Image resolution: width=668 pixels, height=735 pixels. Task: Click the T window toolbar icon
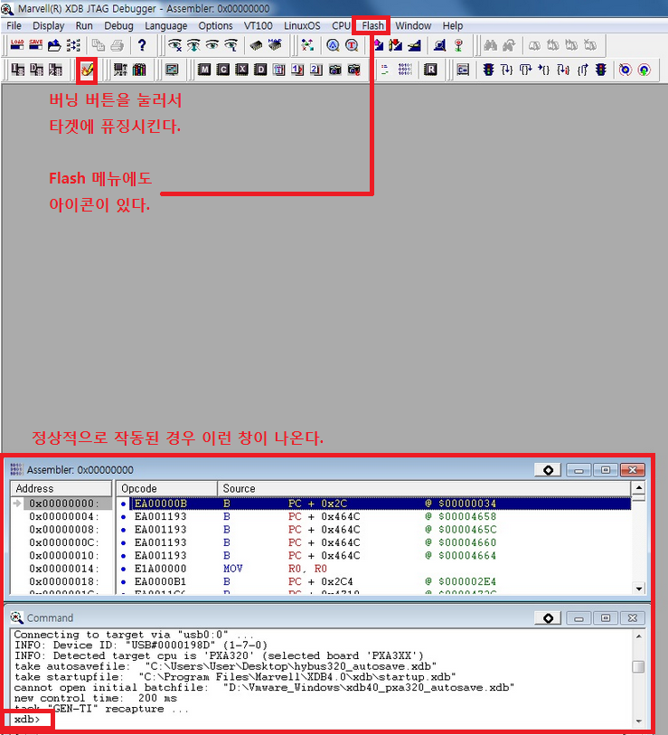(x=279, y=70)
